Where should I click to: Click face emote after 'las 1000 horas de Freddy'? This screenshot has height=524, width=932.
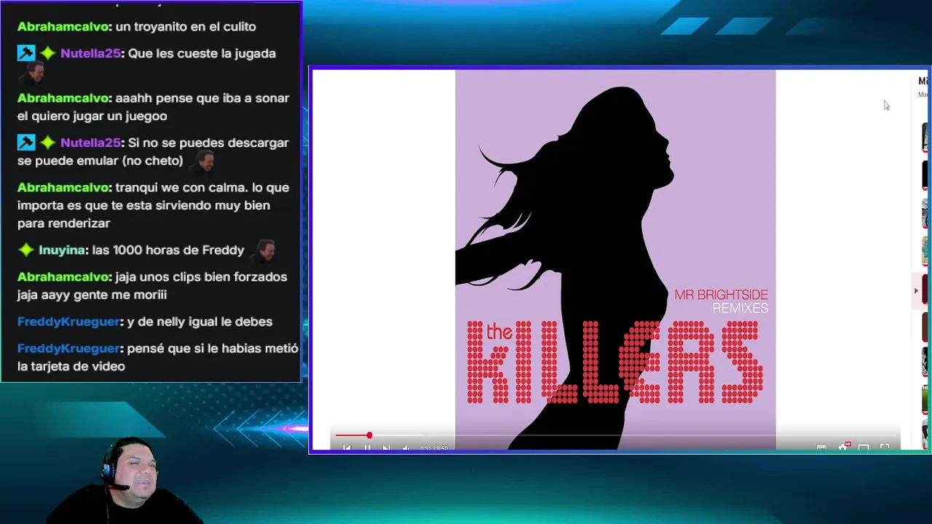point(263,251)
